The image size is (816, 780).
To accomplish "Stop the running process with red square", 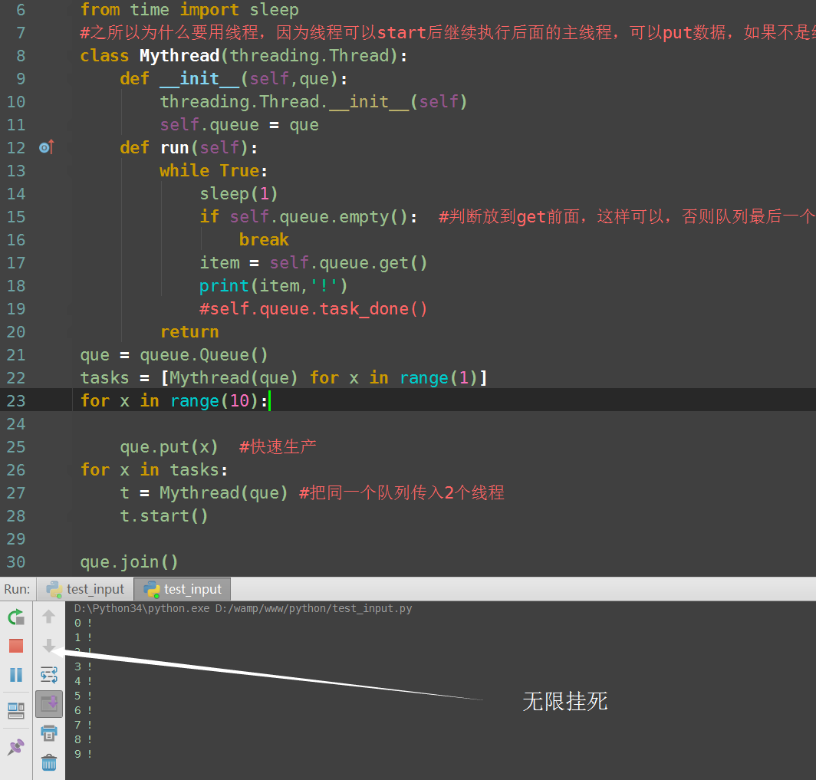I will (x=16, y=646).
